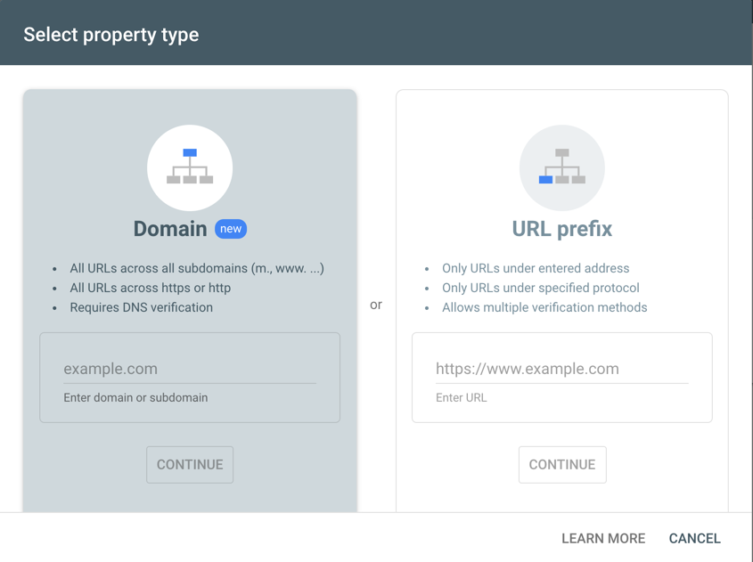753x562 pixels.
Task: Click the Domain heading label
Action: 170,228
